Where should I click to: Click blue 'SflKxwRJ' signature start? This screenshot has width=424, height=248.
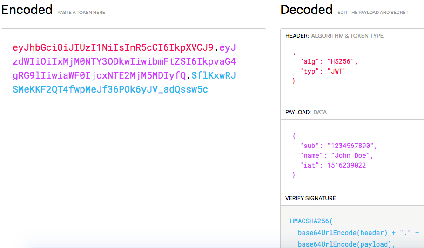(214, 75)
